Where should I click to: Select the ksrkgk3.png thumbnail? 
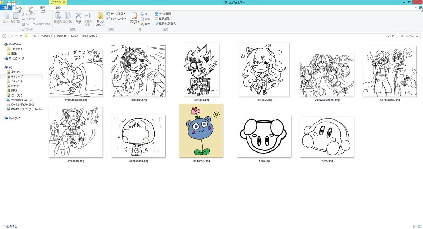coord(201,69)
